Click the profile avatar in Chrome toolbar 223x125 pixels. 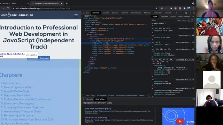click(x=189, y=8)
